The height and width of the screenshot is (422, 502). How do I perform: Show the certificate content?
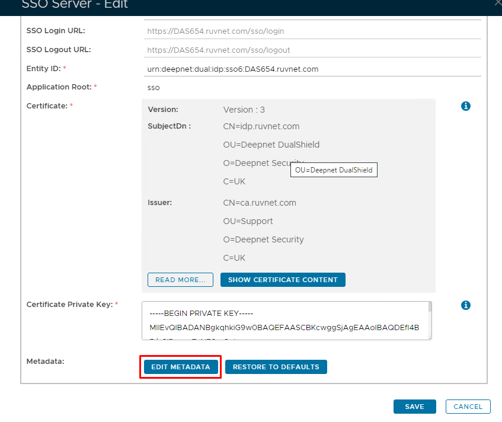click(283, 280)
